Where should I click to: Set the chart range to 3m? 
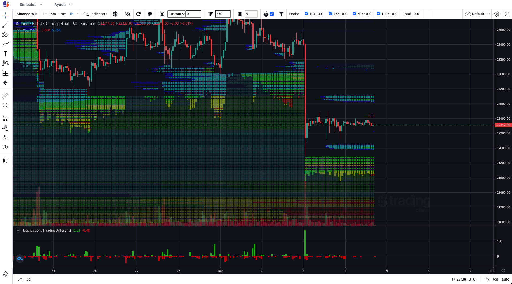click(x=20, y=279)
